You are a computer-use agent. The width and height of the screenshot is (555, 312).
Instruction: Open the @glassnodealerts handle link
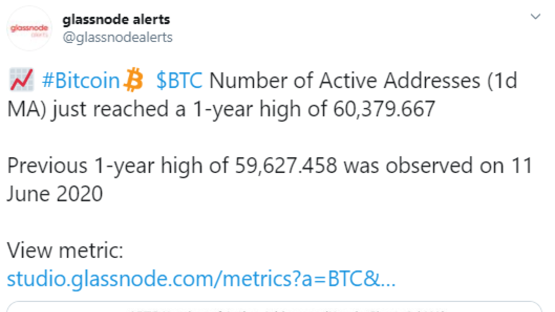click(117, 37)
